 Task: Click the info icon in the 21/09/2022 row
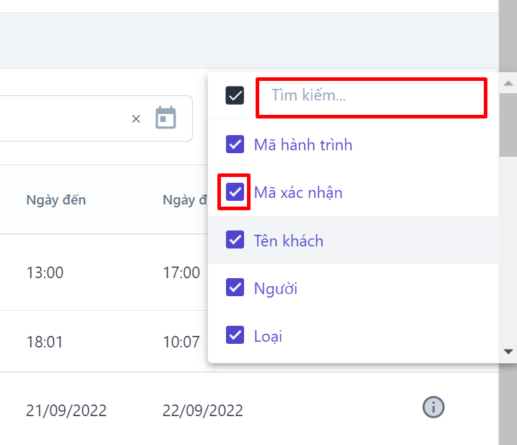point(433,407)
